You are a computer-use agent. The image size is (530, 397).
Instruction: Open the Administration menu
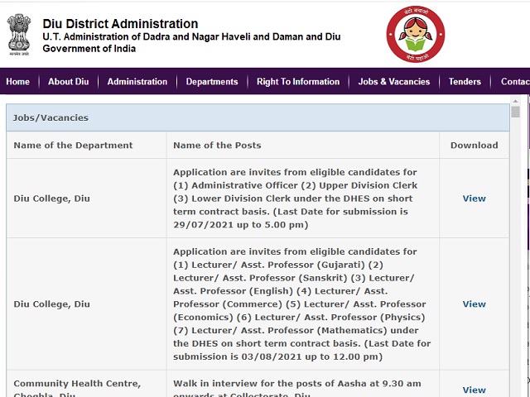click(x=137, y=82)
